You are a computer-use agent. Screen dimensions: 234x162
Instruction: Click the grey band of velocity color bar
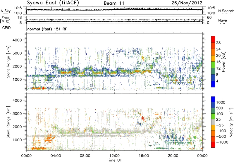[x=213, y=122]
